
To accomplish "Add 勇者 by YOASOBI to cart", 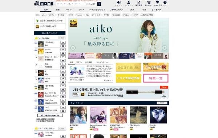I will click(x=63, y=68).
